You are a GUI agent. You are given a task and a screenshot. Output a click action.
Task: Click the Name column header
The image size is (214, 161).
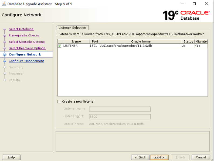pos(76,41)
